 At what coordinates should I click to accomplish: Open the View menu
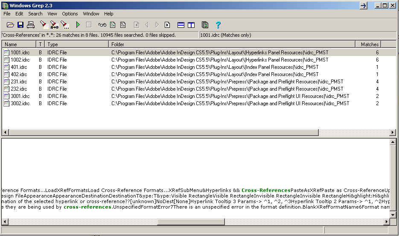[x=52, y=14]
